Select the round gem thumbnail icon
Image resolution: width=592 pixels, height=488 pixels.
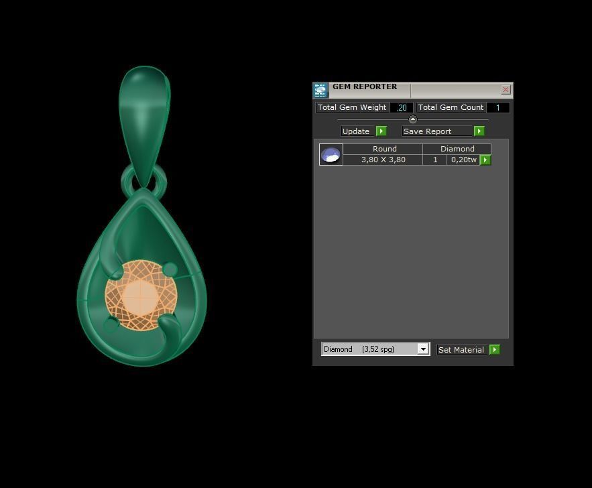click(x=331, y=154)
